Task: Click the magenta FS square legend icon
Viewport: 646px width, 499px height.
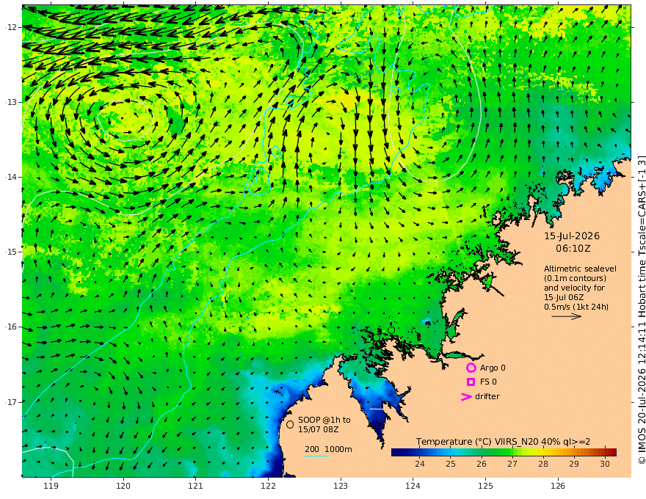Action: tap(471, 382)
